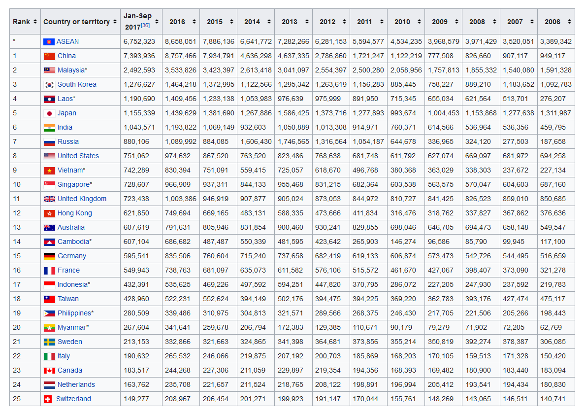Open the Myanmar link
Screen dimensions: 585x415
71,328
